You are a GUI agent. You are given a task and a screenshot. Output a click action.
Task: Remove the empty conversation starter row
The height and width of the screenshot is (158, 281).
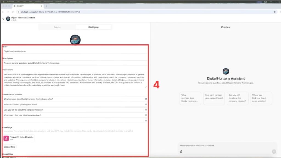pos(146,120)
